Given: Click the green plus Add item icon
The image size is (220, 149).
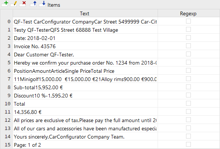Looking at the screenshot, I should point(4,4).
